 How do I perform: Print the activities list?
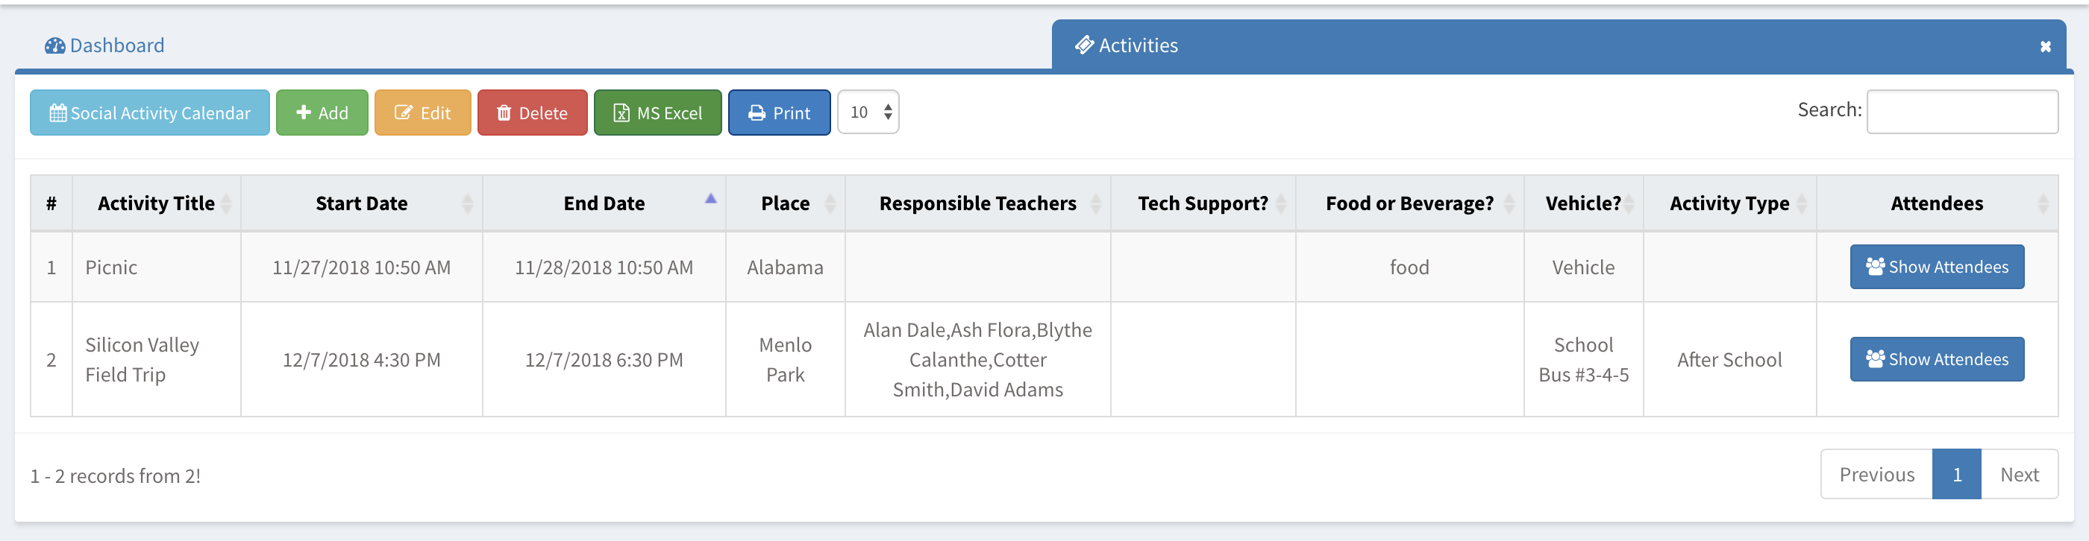pos(778,113)
